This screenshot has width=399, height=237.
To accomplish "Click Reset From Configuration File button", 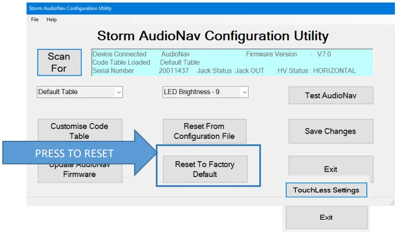I will [x=205, y=131].
